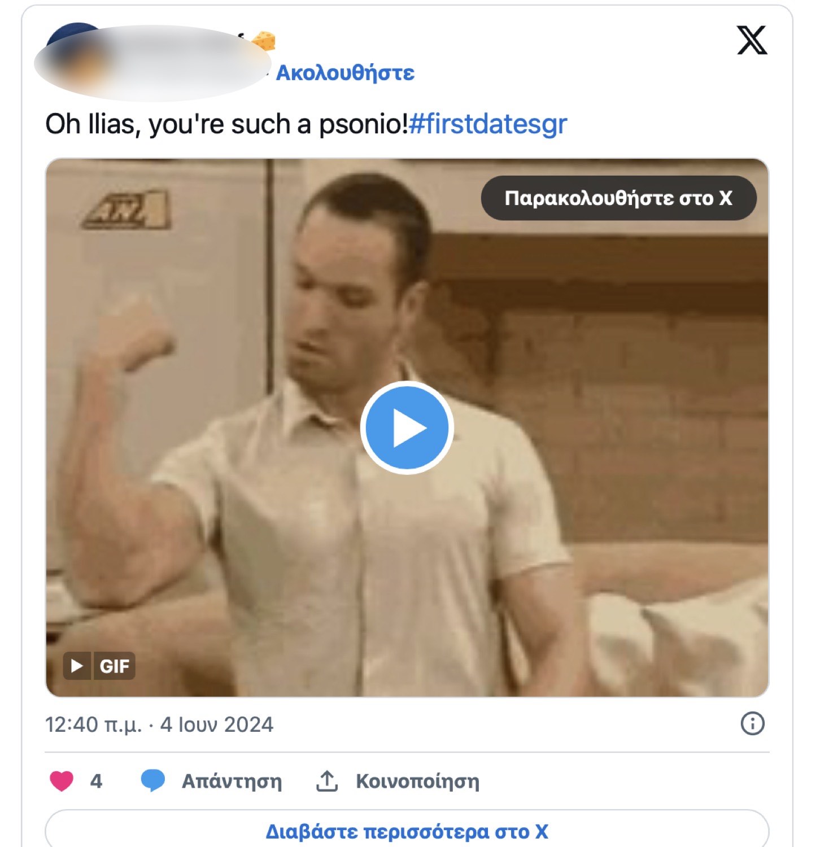Play the GIF with the blue play button
The image size is (820, 847).
(x=407, y=427)
